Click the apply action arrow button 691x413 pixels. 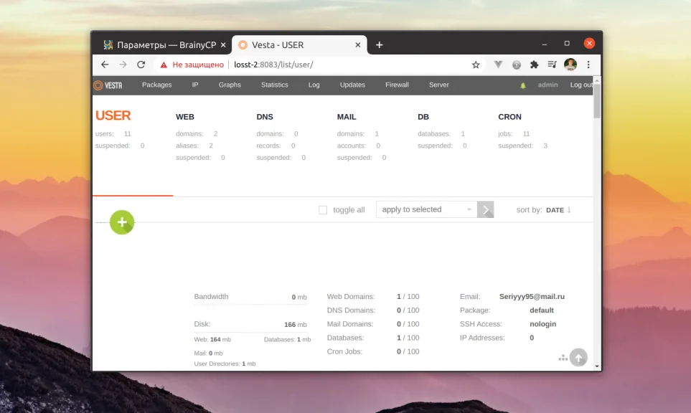485,209
